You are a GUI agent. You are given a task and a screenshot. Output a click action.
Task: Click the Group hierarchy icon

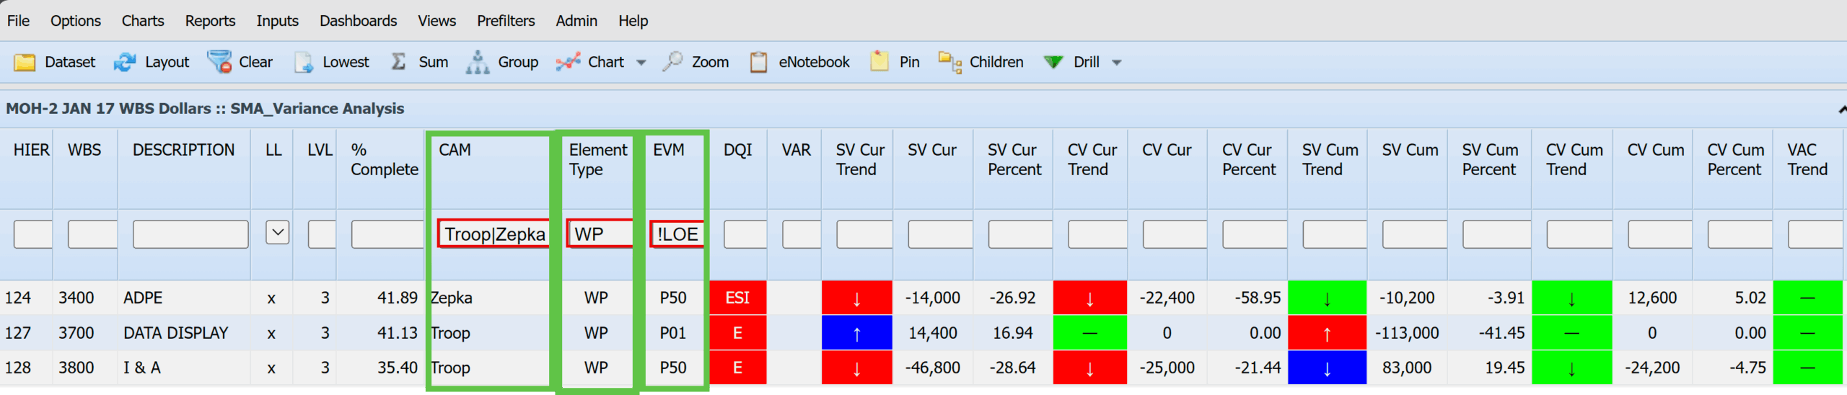coord(477,63)
